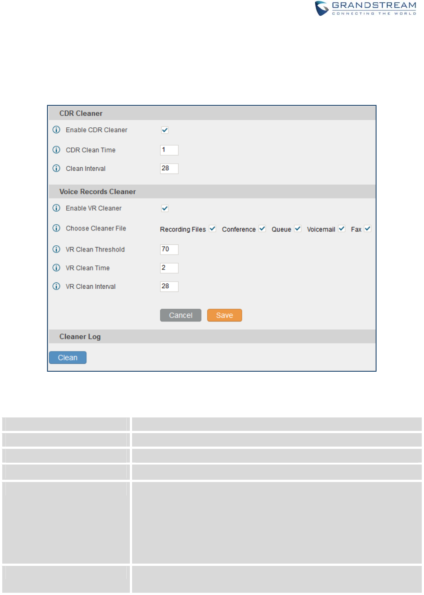
Task: Uncheck the Conference checkbox
Action: coord(262,229)
